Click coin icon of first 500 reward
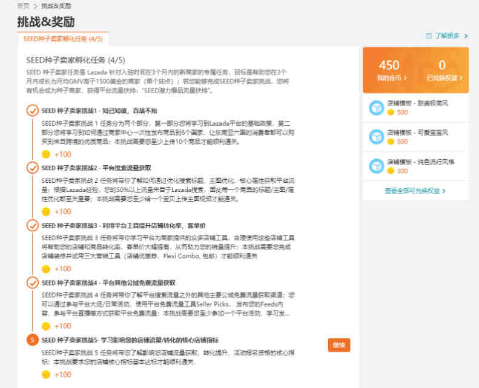 click(391, 113)
